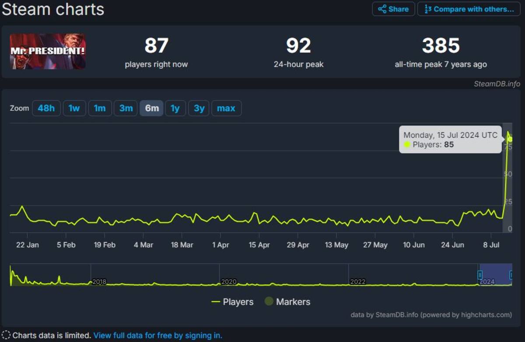
Task: Click right navigator range handle
Action: click(x=511, y=275)
